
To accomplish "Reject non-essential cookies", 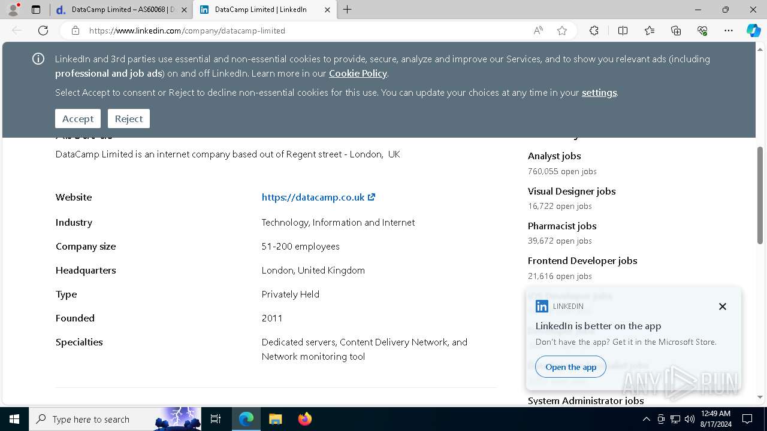I will pyautogui.click(x=129, y=119).
